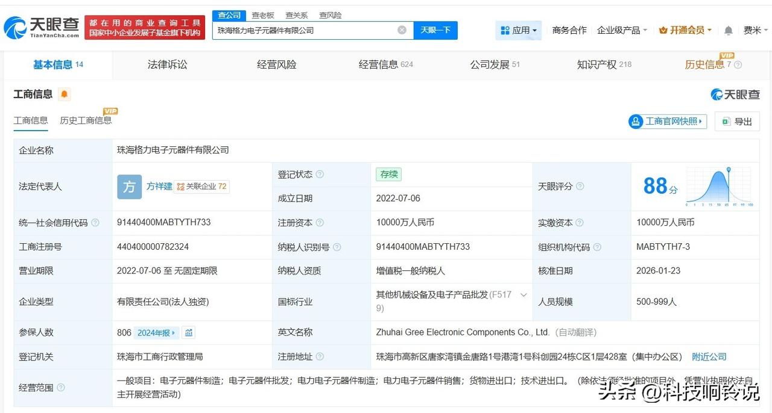The image size is (772, 413).
Task: Click the 88分 score distribution chart
Action: pyautogui.click(x=719, y=187)
